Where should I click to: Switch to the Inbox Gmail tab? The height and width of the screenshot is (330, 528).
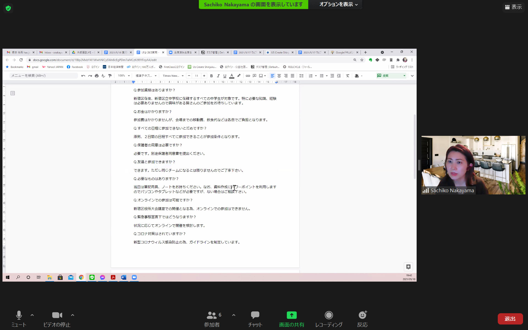click(53, 52)
